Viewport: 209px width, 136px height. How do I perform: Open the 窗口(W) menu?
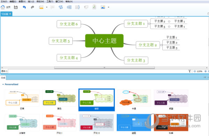tap(59, 1)
